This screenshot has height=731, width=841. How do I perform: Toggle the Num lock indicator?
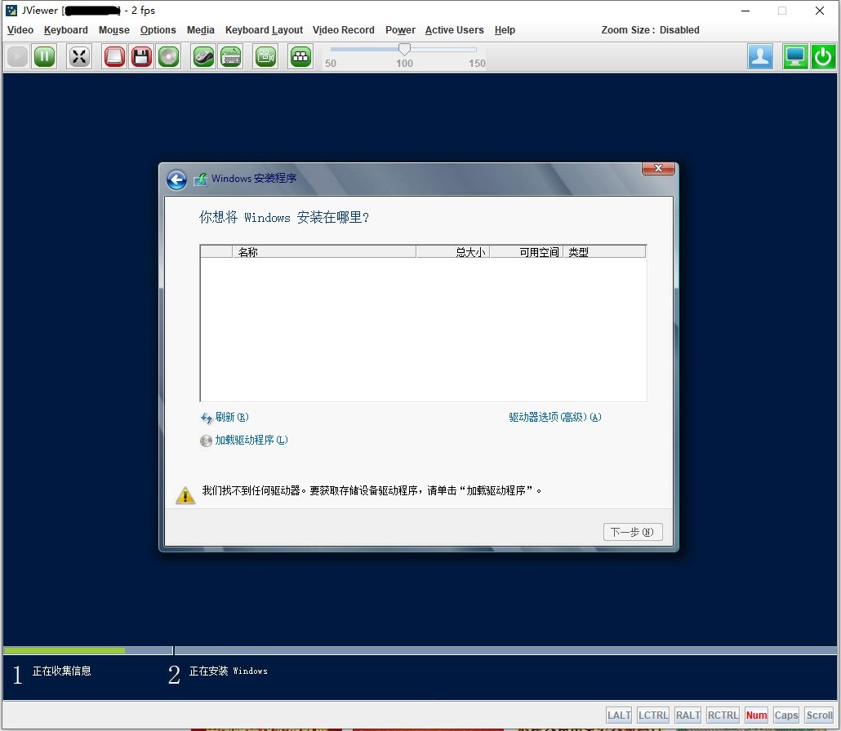[756, 715]
